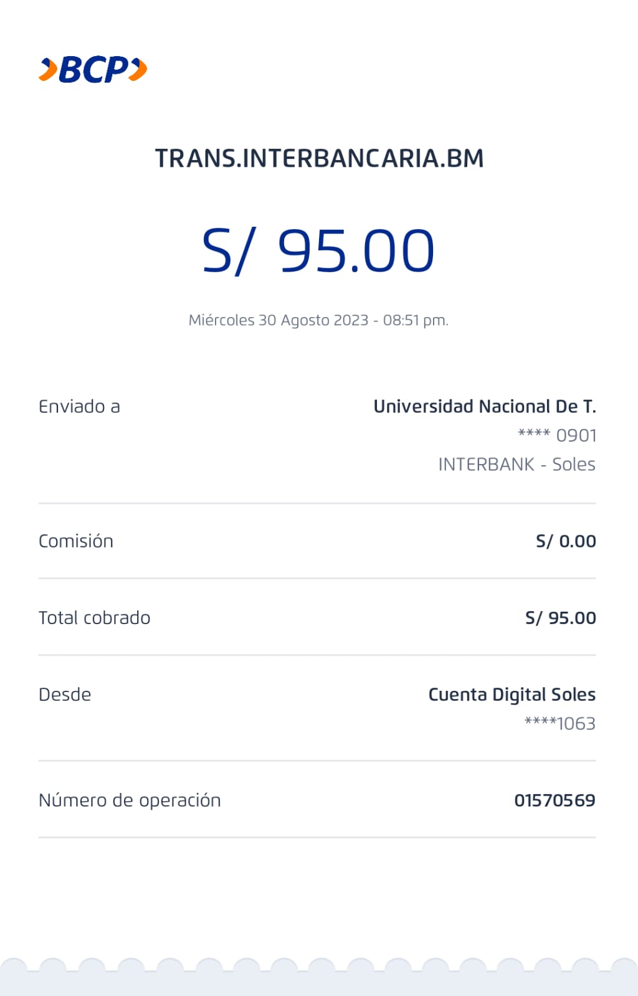
Task: Click the Desde label
Action: [x=65, y=695]
